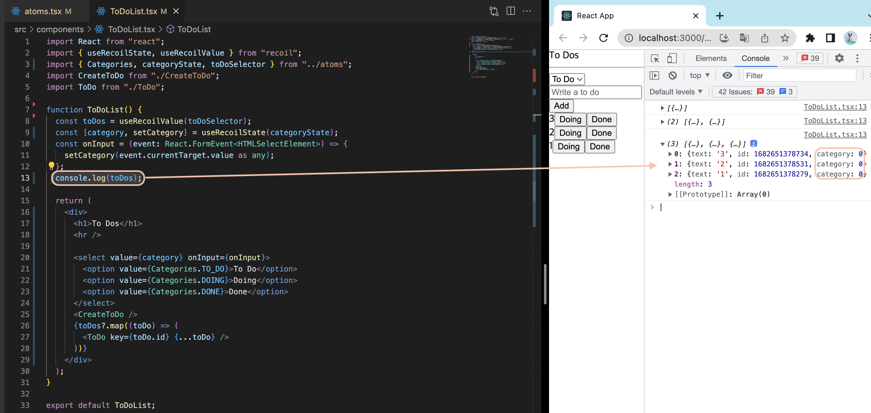Switch to the atoms.tsx tab
Image resolution: width=871 pixels, height=413 pixels.
[43, 11]
